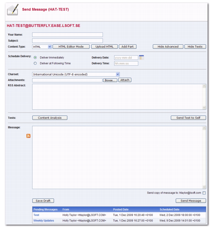Viewport: 212px width, 228px height.
Task: Select Deliver Immediately radio button
Action: point(35,57)
